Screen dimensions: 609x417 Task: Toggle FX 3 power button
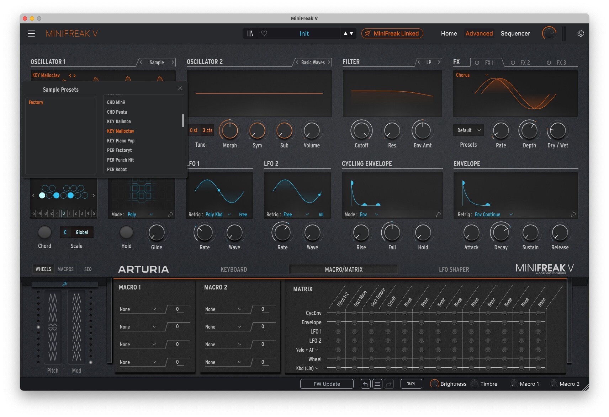click(x=549, y=63)
